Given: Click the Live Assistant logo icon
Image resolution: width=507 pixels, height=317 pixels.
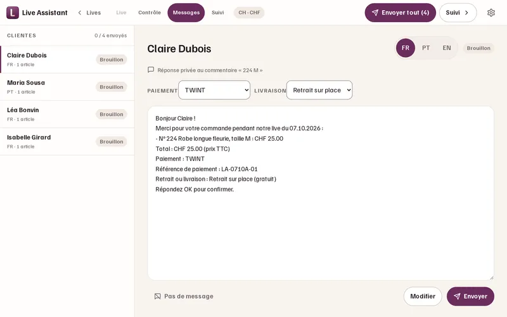Looking at the screenshot, I should [x=13, y=13].
